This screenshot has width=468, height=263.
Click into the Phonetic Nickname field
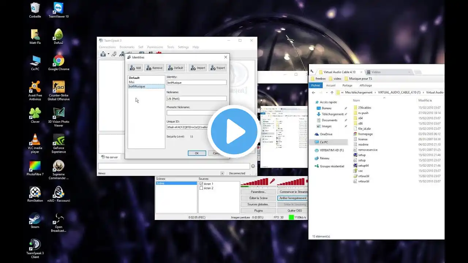[197, 113]
